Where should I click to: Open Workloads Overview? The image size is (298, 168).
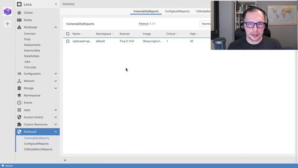pos(30,34)
